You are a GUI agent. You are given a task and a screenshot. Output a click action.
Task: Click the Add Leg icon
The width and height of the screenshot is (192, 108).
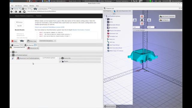click(x=108, y=42)
